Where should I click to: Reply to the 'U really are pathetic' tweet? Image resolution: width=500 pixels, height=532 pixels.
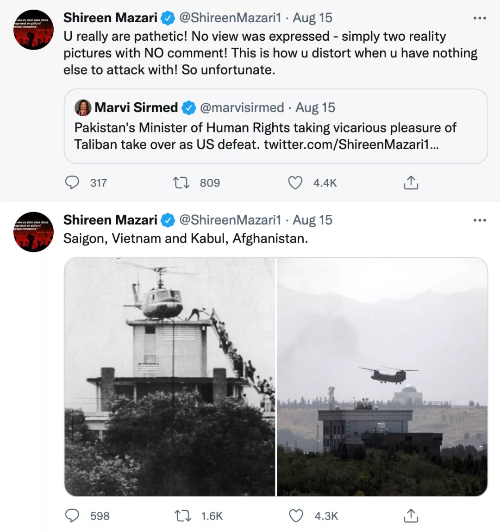[x=72, y=183]
